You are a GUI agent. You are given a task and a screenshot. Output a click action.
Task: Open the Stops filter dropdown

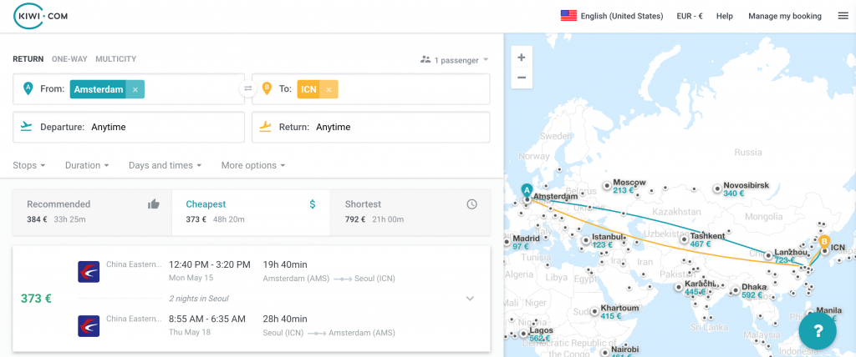[x=29, y=165]
